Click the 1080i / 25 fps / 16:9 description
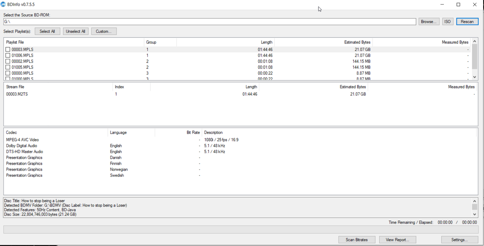 tap(221, 140)
